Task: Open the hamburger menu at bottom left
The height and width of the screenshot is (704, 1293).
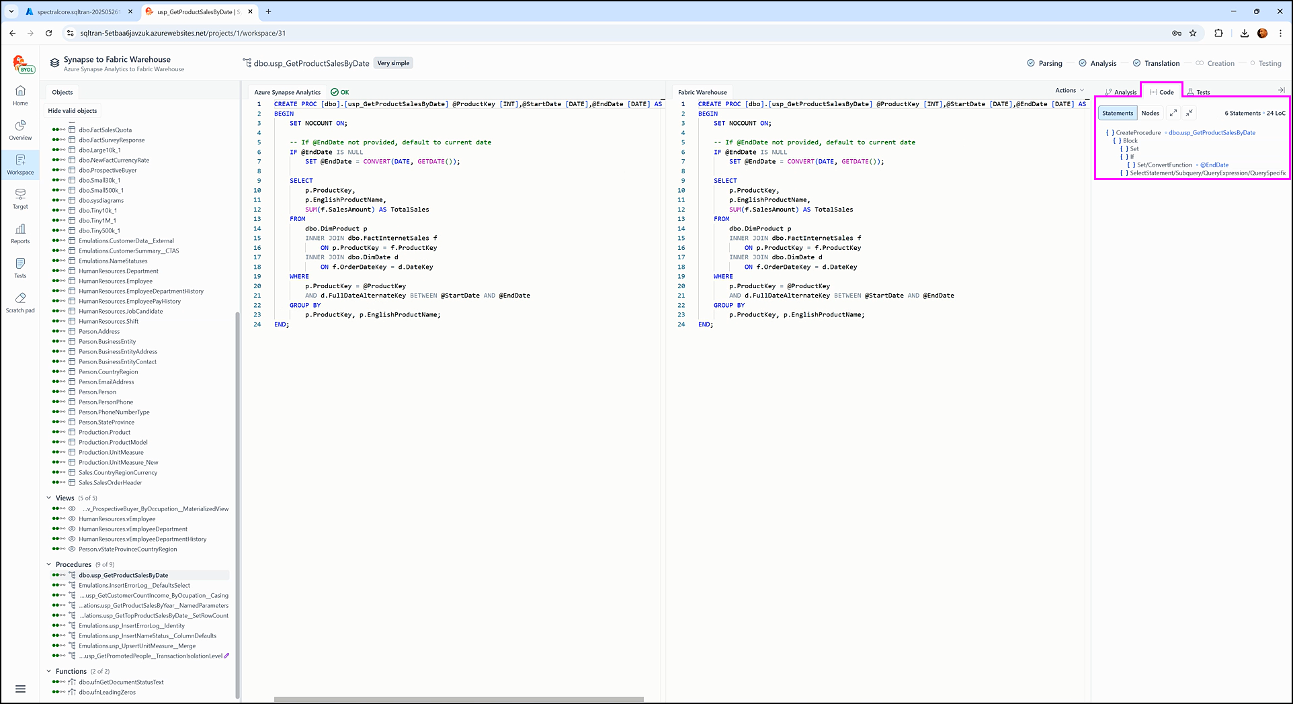Action: click(20, 689)
